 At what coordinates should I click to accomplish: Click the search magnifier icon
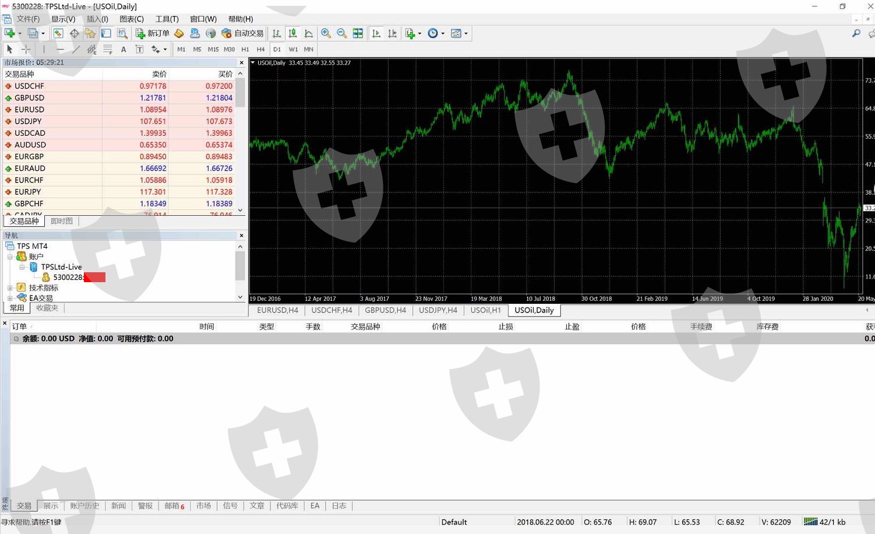tap(856, 33)
